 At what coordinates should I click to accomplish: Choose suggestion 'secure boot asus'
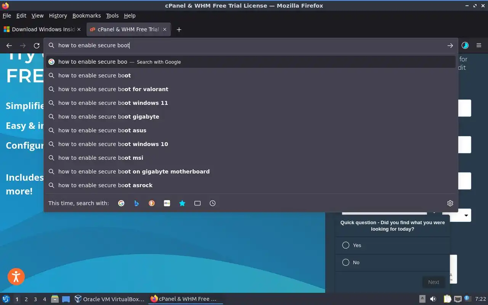[x=251, y=130]
